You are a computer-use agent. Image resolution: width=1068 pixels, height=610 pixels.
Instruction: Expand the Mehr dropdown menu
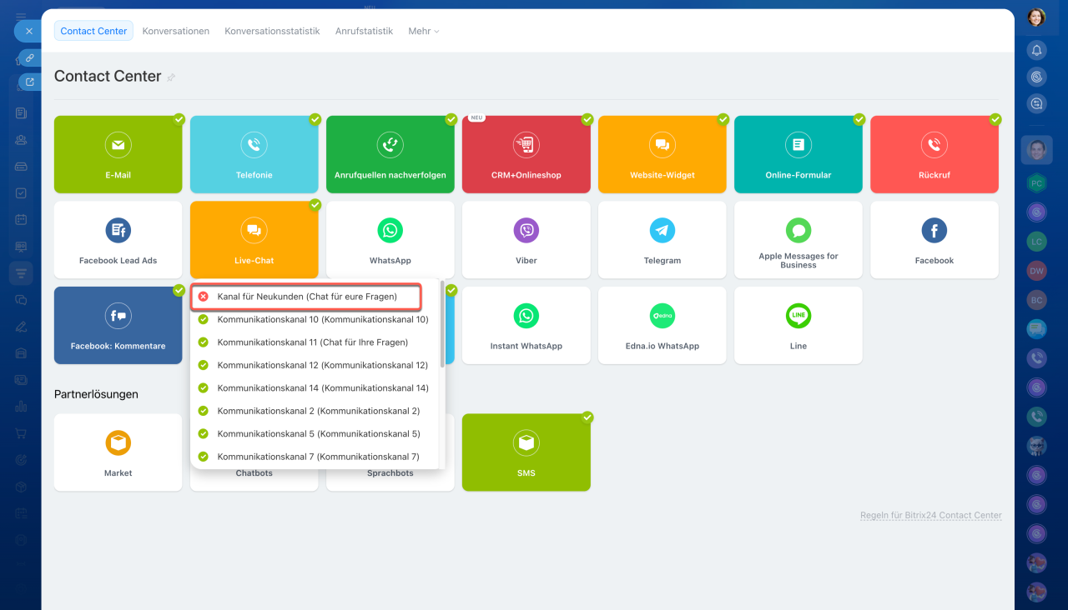point(423,31)
